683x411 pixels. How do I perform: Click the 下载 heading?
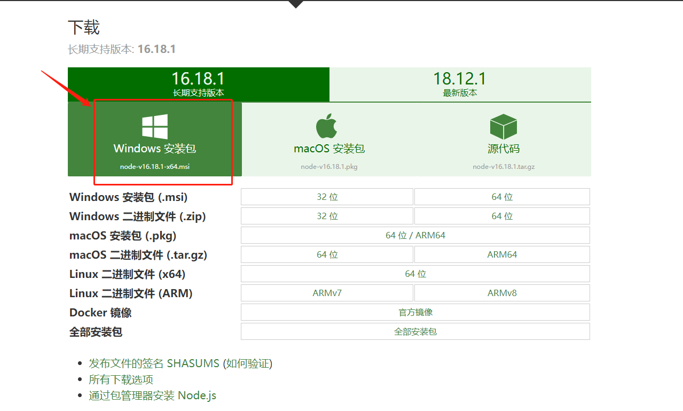point(84,27)
